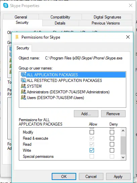Select SYSTEM in group list
This screenshot has width=137, height=183.
[73, 86]
